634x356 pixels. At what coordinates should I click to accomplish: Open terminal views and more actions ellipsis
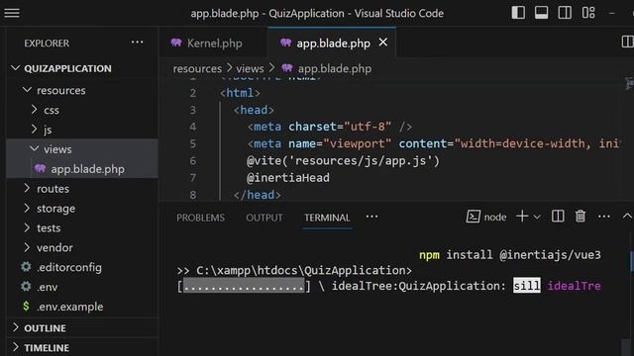click(603, 217)
